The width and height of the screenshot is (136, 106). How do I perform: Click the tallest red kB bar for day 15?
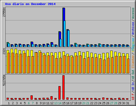point(63,87)
